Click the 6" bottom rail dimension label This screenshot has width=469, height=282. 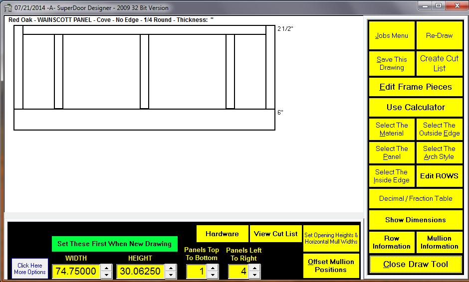coord(280,112)
